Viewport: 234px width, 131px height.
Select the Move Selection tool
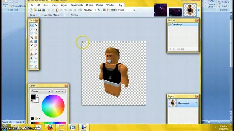coord(36,29)
